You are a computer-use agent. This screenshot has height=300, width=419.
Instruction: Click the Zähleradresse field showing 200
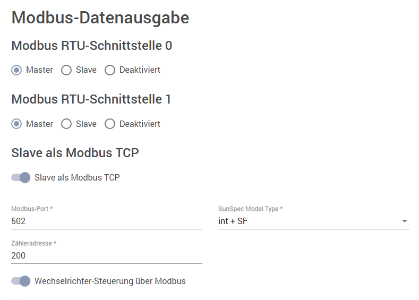(106, 255)
